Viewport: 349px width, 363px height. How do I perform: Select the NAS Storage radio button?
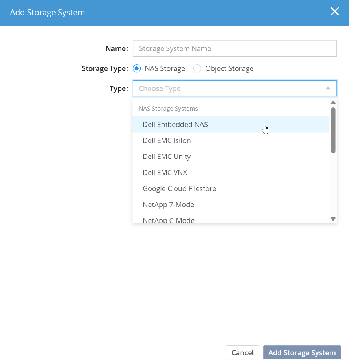pos(137,68)
